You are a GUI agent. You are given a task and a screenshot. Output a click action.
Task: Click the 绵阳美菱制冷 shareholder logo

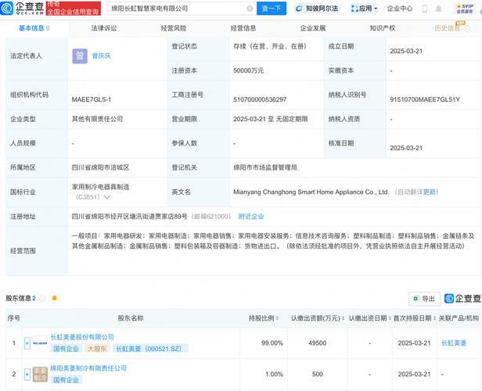tap(40, 374)
